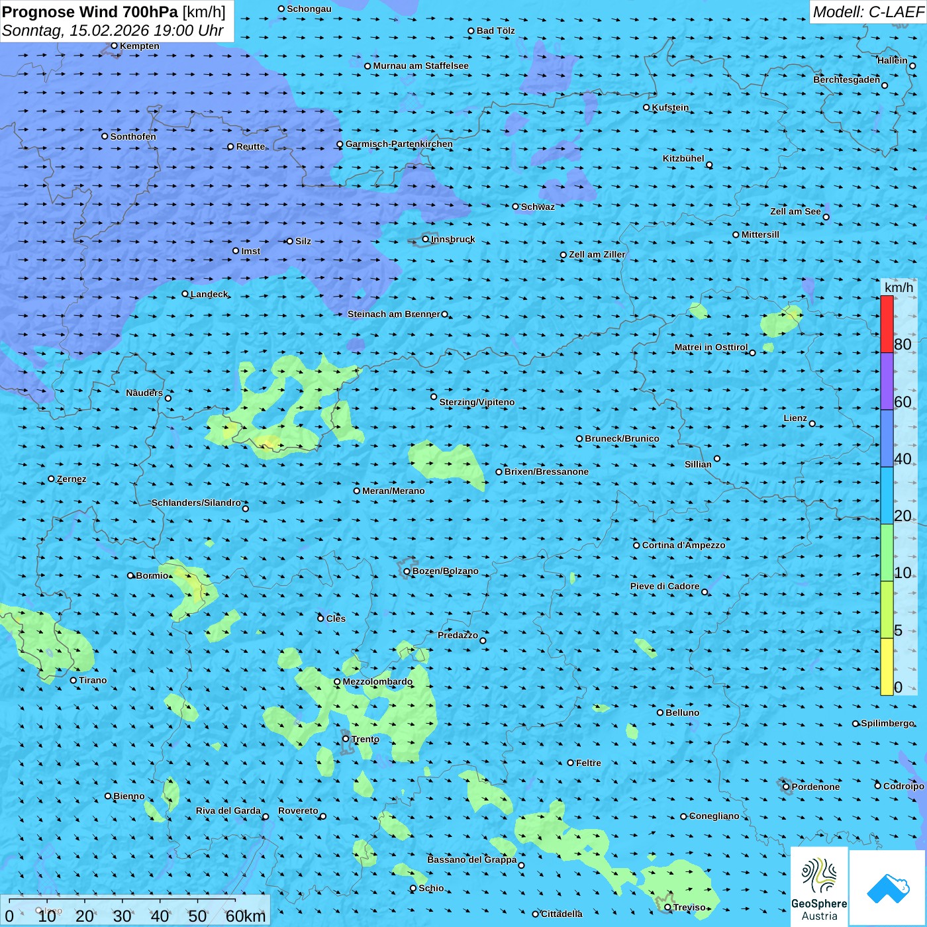Click the red legend color band above 80
Image resolution: width=927 pixels, height=927 pixels.
887,324
